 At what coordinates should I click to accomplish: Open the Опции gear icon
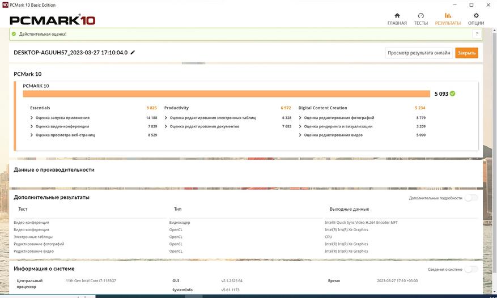pyautogui.click(x=476, y=15)
